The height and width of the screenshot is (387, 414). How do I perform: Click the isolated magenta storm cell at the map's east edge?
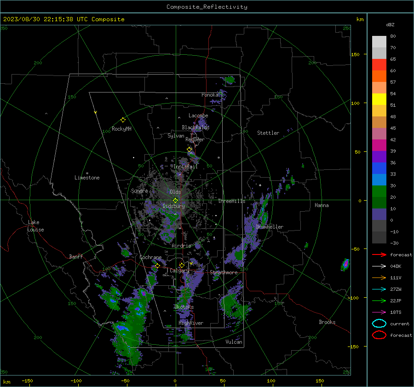(345, 264)
